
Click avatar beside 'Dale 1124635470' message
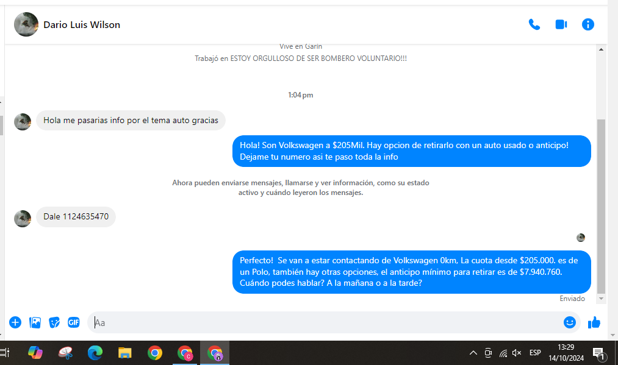tap(23, 219)
